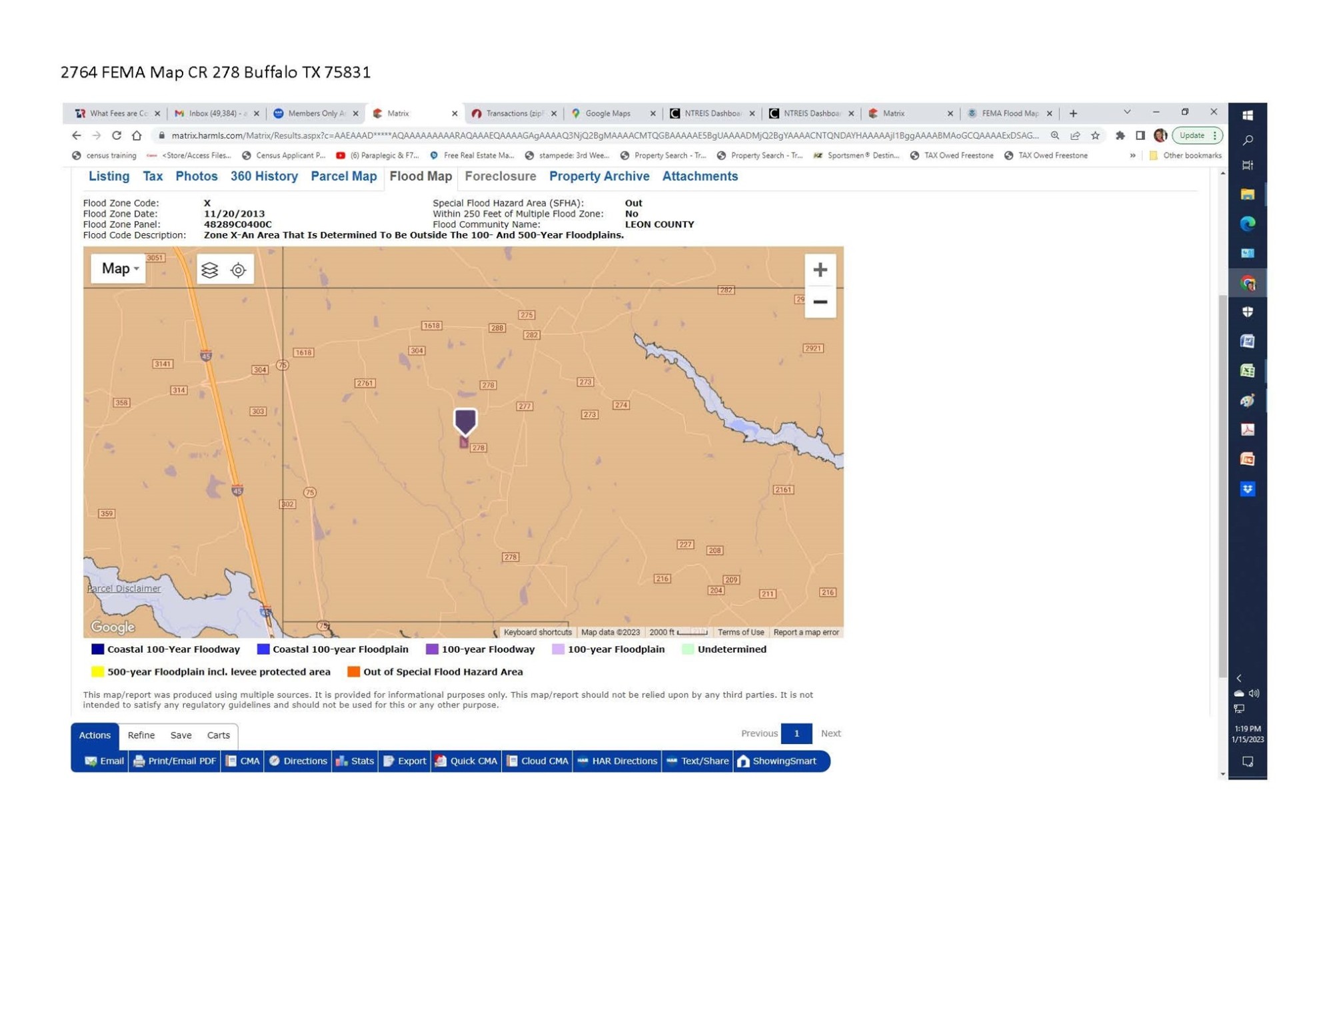1325x1023 pixels.
Task: Click the browser address bar URL
Action: [605, 135]
